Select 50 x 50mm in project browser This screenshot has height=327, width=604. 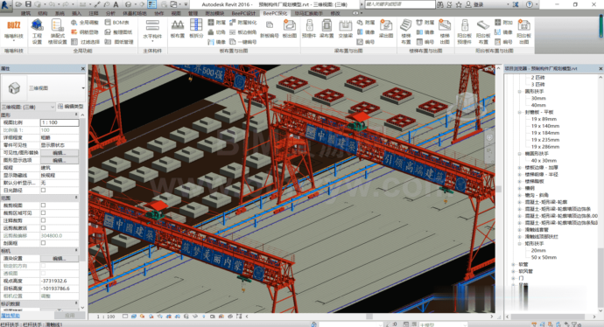(544, 257)
